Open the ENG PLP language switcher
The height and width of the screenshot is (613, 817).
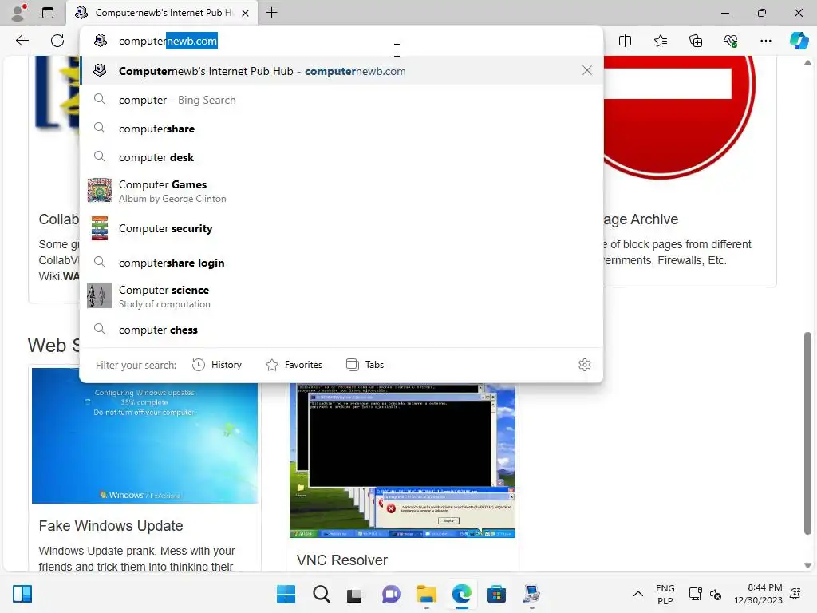665,594
